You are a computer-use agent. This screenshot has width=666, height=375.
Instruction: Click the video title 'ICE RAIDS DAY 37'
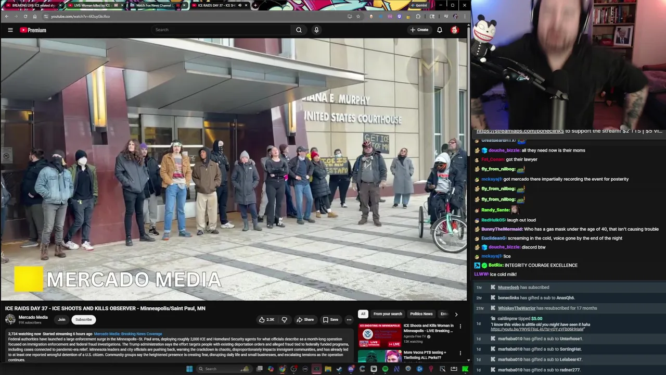click(105, 308)
